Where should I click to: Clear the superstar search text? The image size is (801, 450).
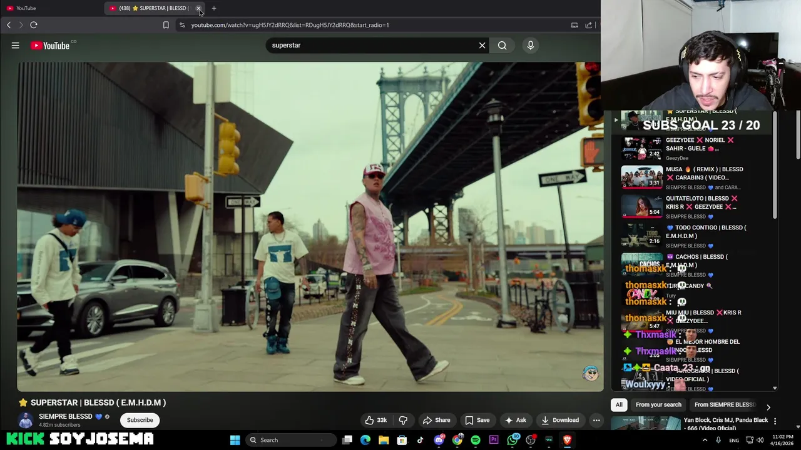[482, 45]
